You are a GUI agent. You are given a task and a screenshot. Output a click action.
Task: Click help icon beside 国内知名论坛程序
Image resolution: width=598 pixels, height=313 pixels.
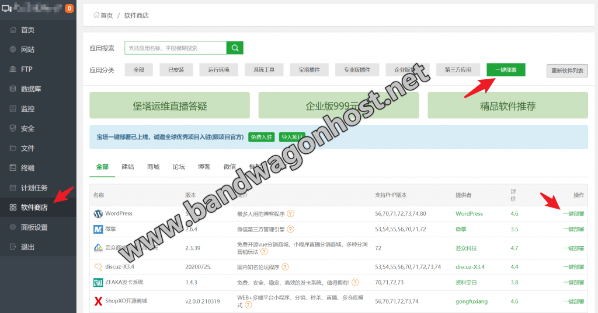(x=285, y=267)
